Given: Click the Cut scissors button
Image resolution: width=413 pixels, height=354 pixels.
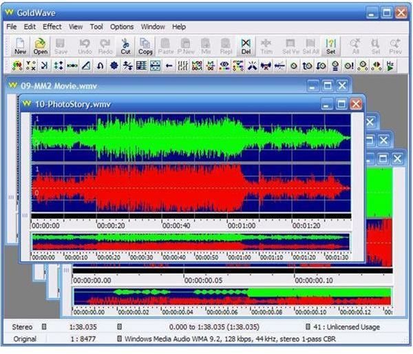Looking at the screenshot, I should (x=125, y=46).
